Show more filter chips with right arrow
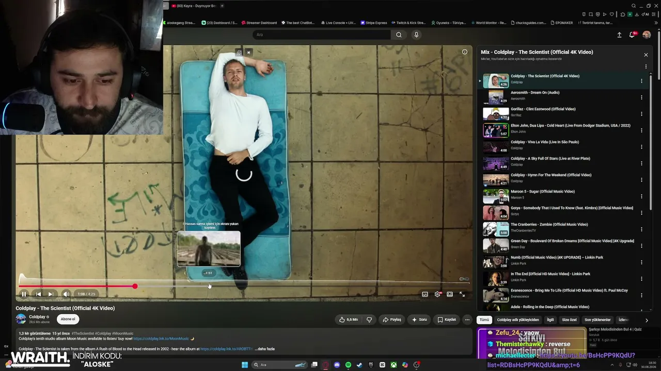This screenshot has width=661, height=371. (x=647, y=320)
